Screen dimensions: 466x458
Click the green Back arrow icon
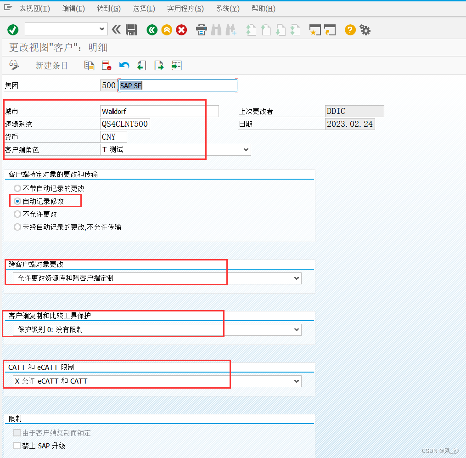(152, 30)
